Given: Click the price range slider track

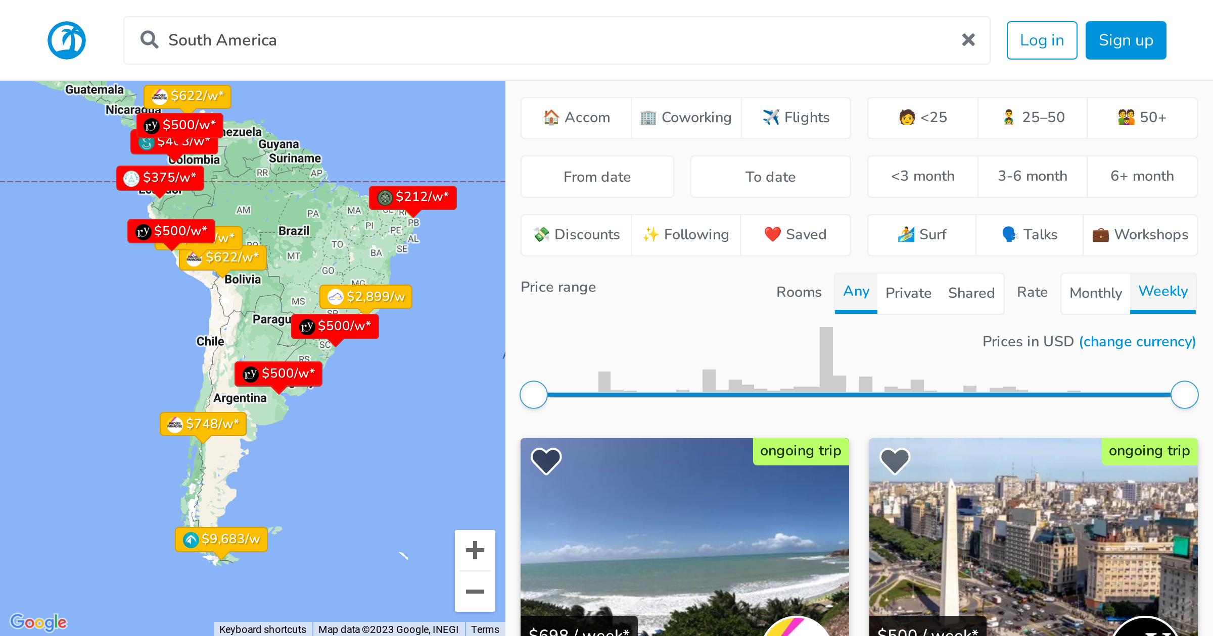Looking at the screenshot, I should click(859, 395).
